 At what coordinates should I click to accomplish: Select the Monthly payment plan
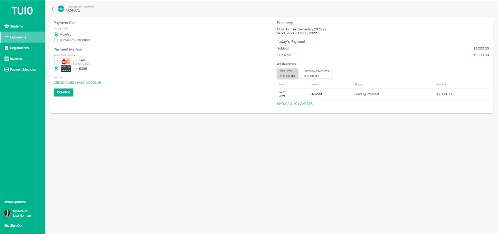(56, 35)
